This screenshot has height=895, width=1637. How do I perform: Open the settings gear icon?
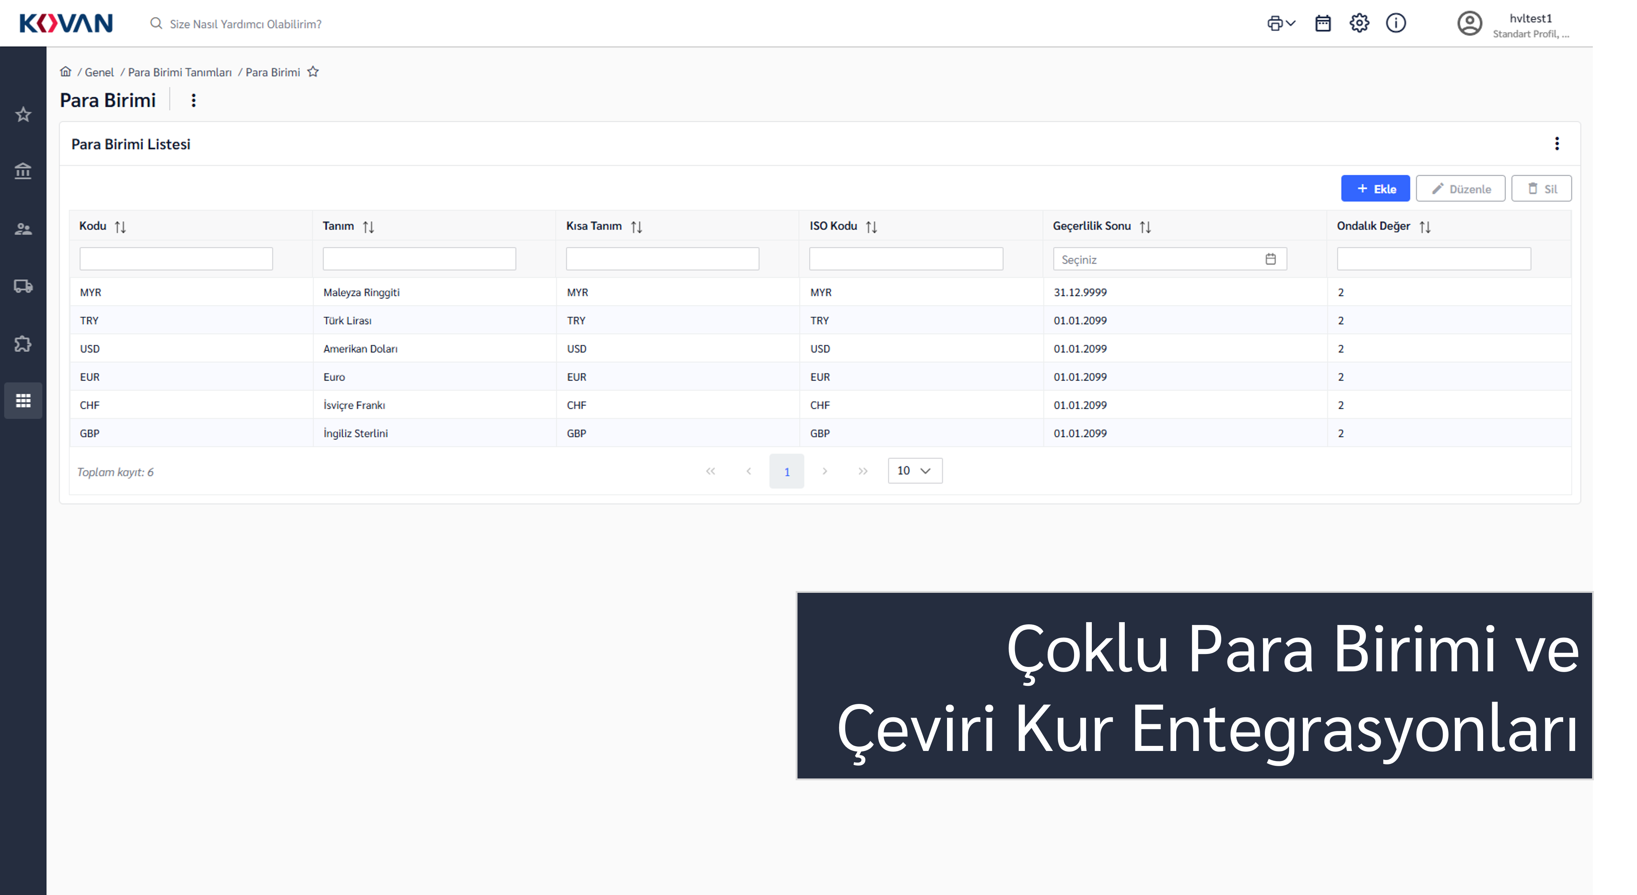[1359, 24]
